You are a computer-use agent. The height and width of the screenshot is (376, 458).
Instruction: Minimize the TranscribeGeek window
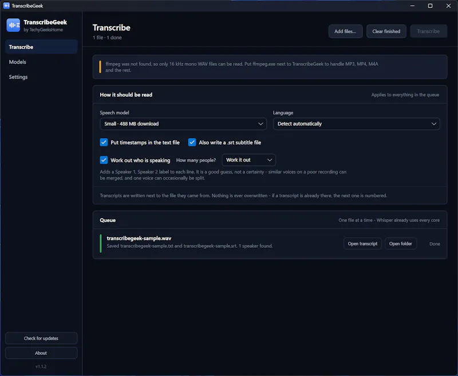point(412,6)
